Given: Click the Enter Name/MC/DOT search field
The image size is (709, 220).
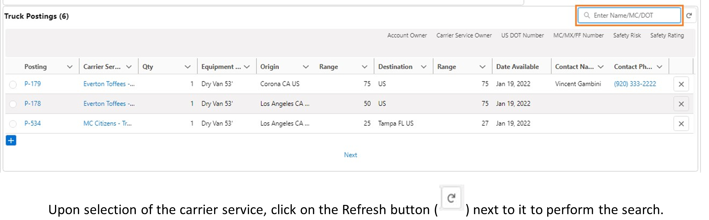Looking at the screenshot, I should coord(629,15).
